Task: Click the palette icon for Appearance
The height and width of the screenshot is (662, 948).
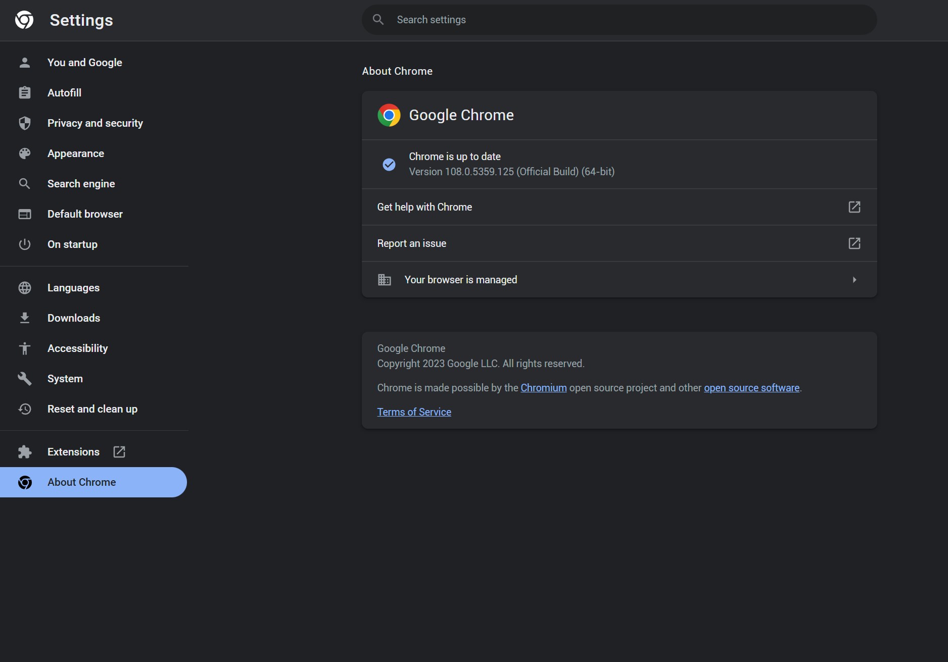Action: (24, 154)
